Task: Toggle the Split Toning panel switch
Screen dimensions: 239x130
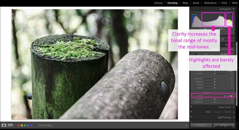Action: [x=191, y=117]
